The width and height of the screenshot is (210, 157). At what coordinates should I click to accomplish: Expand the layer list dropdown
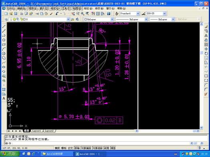68,19
